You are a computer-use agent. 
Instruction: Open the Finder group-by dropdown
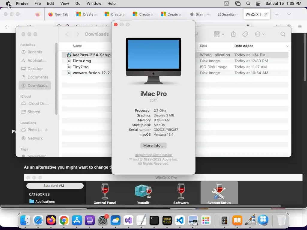click(219, 34)
